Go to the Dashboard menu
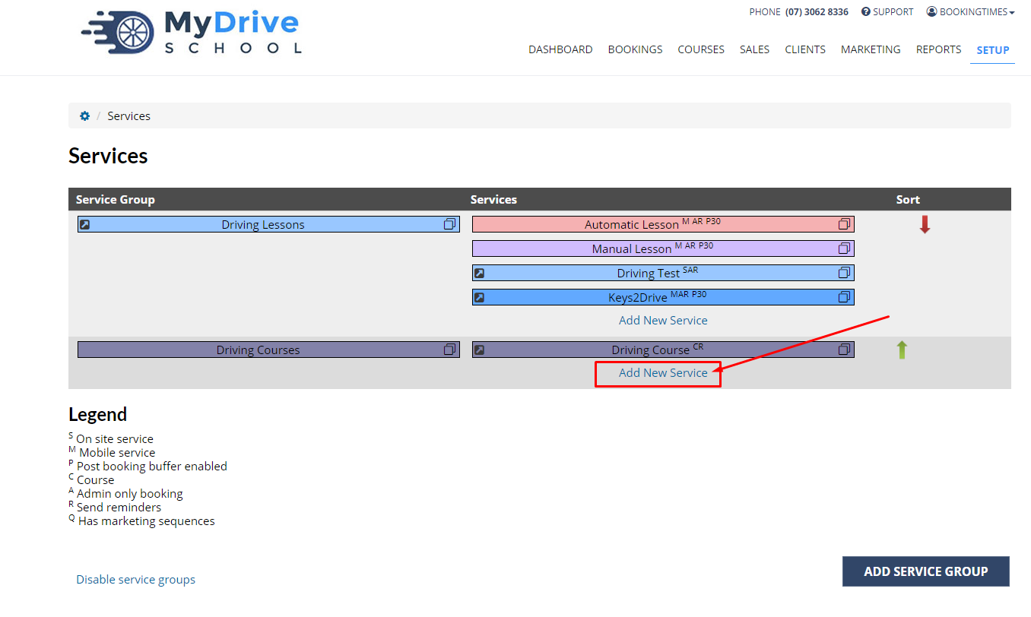 [560, 49]
